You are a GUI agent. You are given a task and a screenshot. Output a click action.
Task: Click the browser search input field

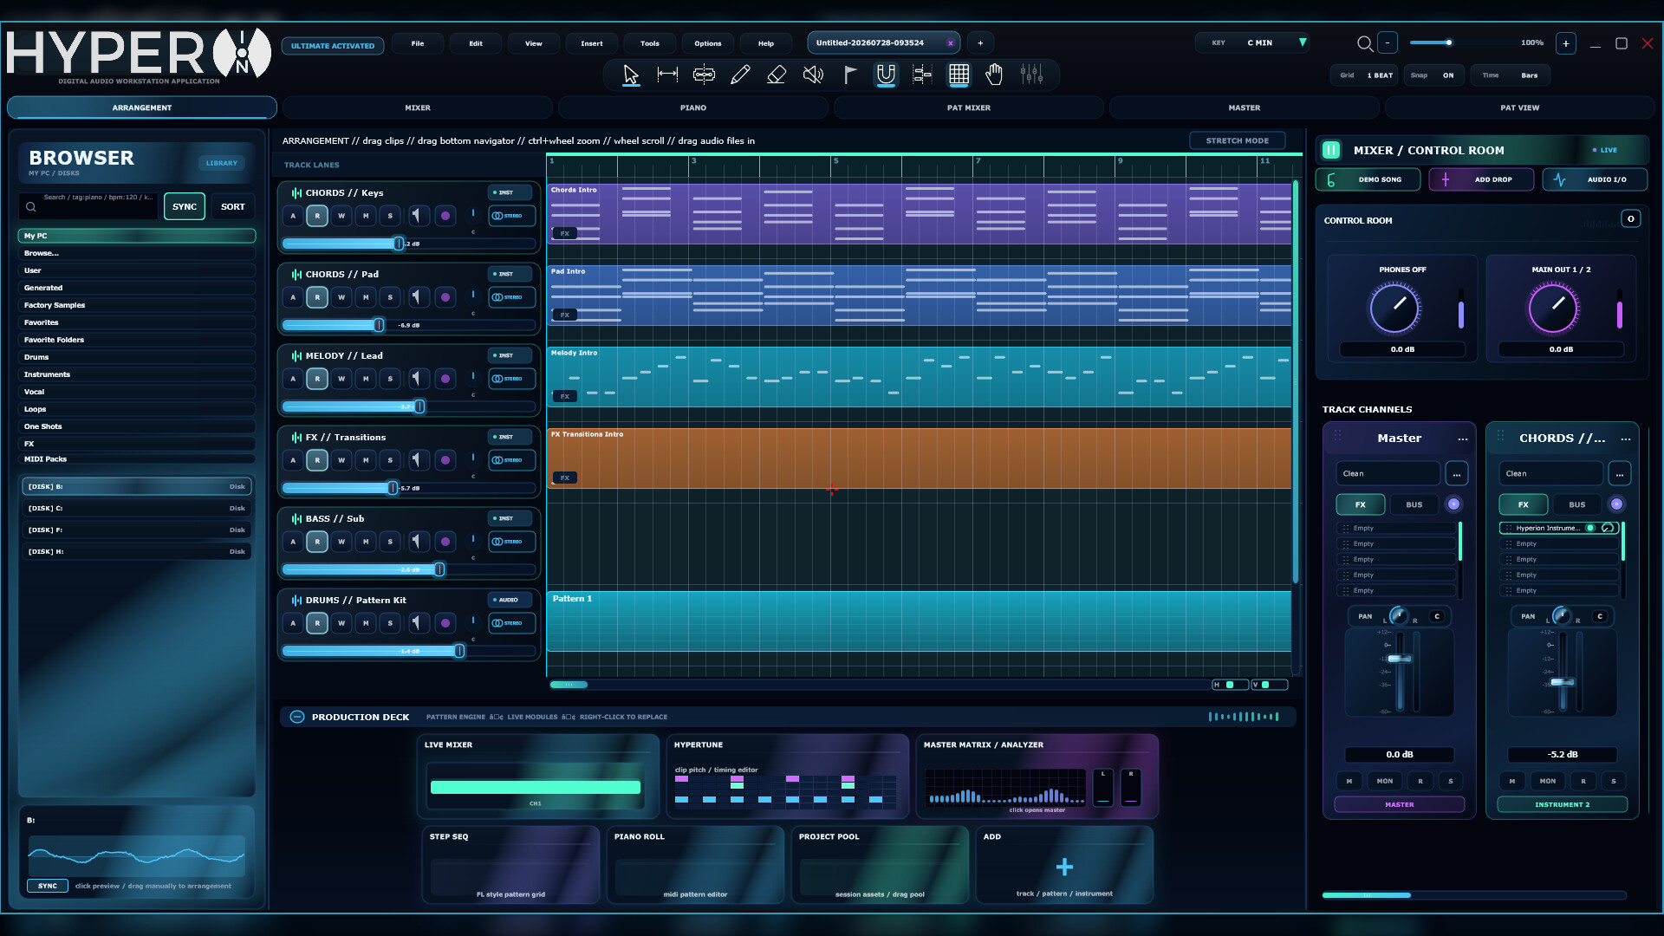89,206
